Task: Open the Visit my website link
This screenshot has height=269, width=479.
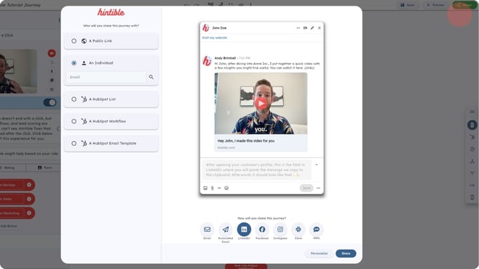Action: pyautogui.click(x=214, y=38)
